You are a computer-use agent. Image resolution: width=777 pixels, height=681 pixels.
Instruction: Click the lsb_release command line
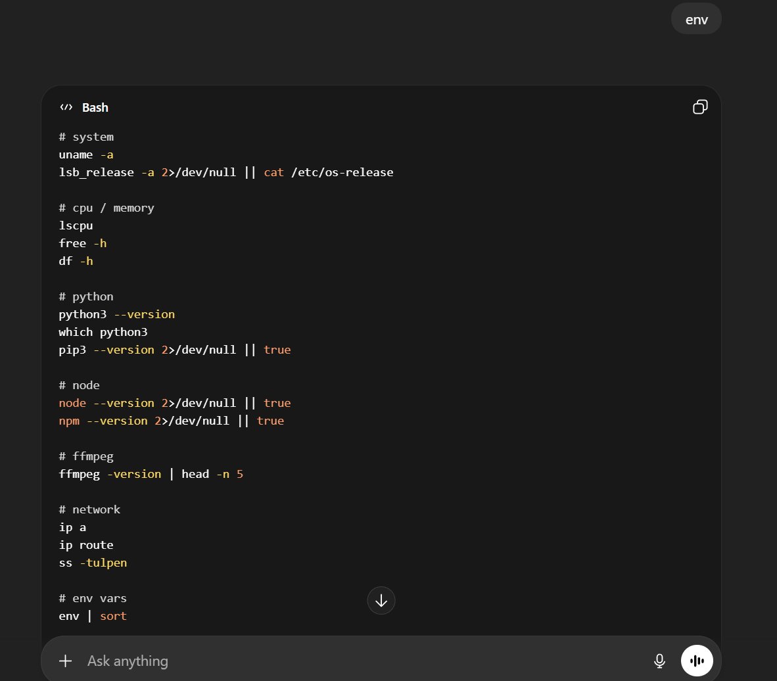(x=226, y=172)
